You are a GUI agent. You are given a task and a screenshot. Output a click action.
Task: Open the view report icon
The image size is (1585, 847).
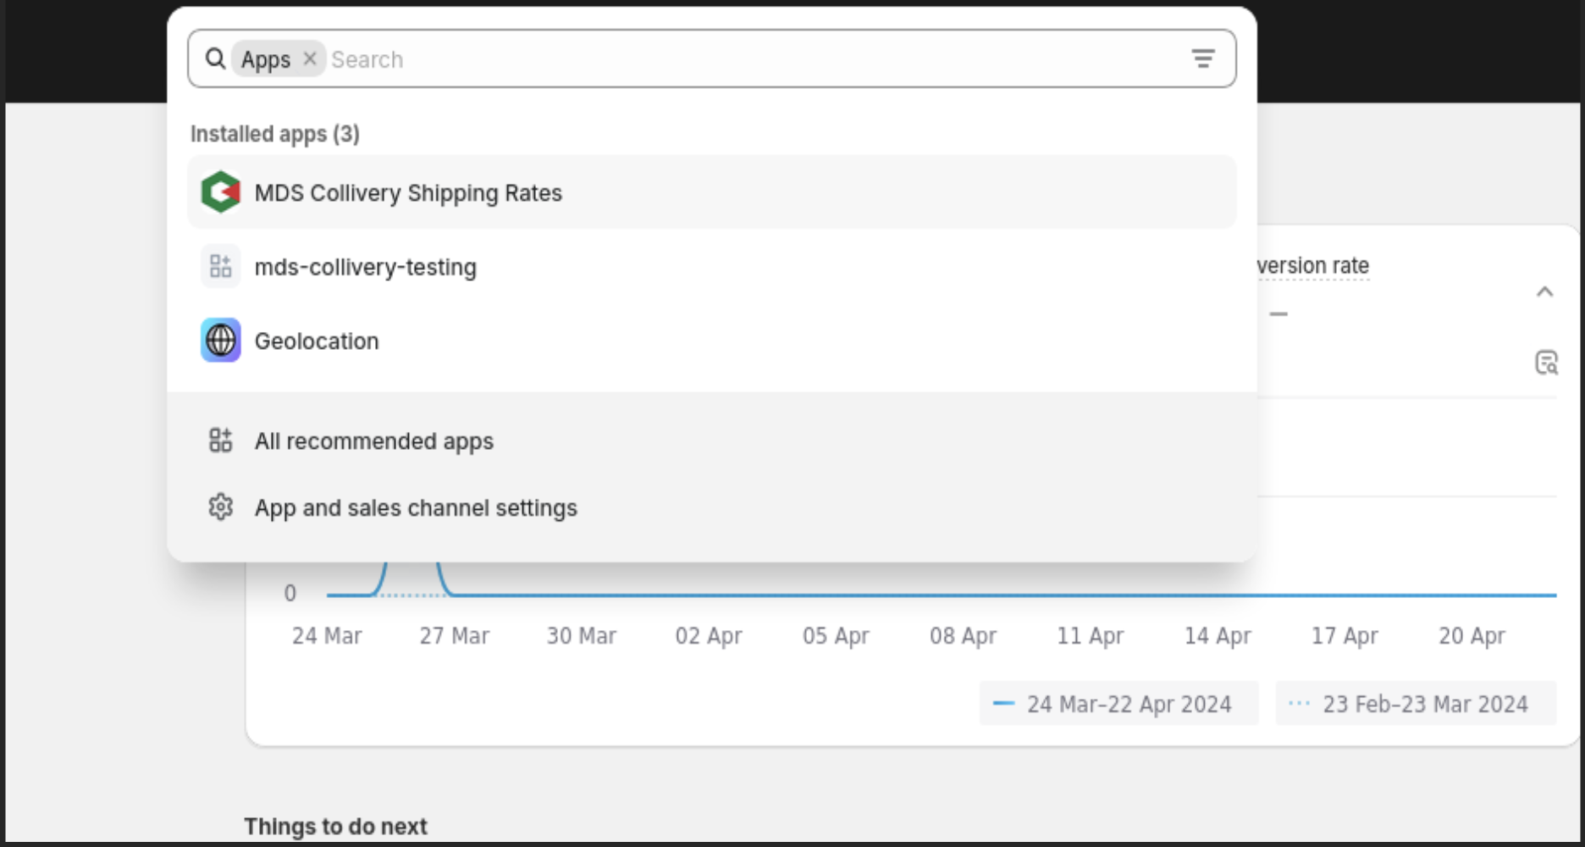pos(1546,363)
